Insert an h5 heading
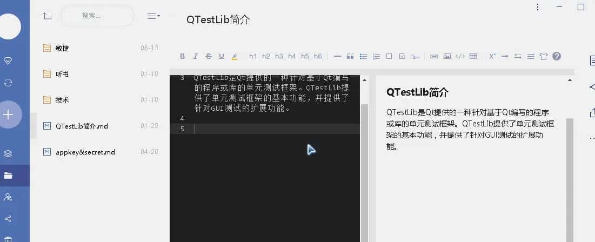The image size is (595, 242). tap(305, 57)
